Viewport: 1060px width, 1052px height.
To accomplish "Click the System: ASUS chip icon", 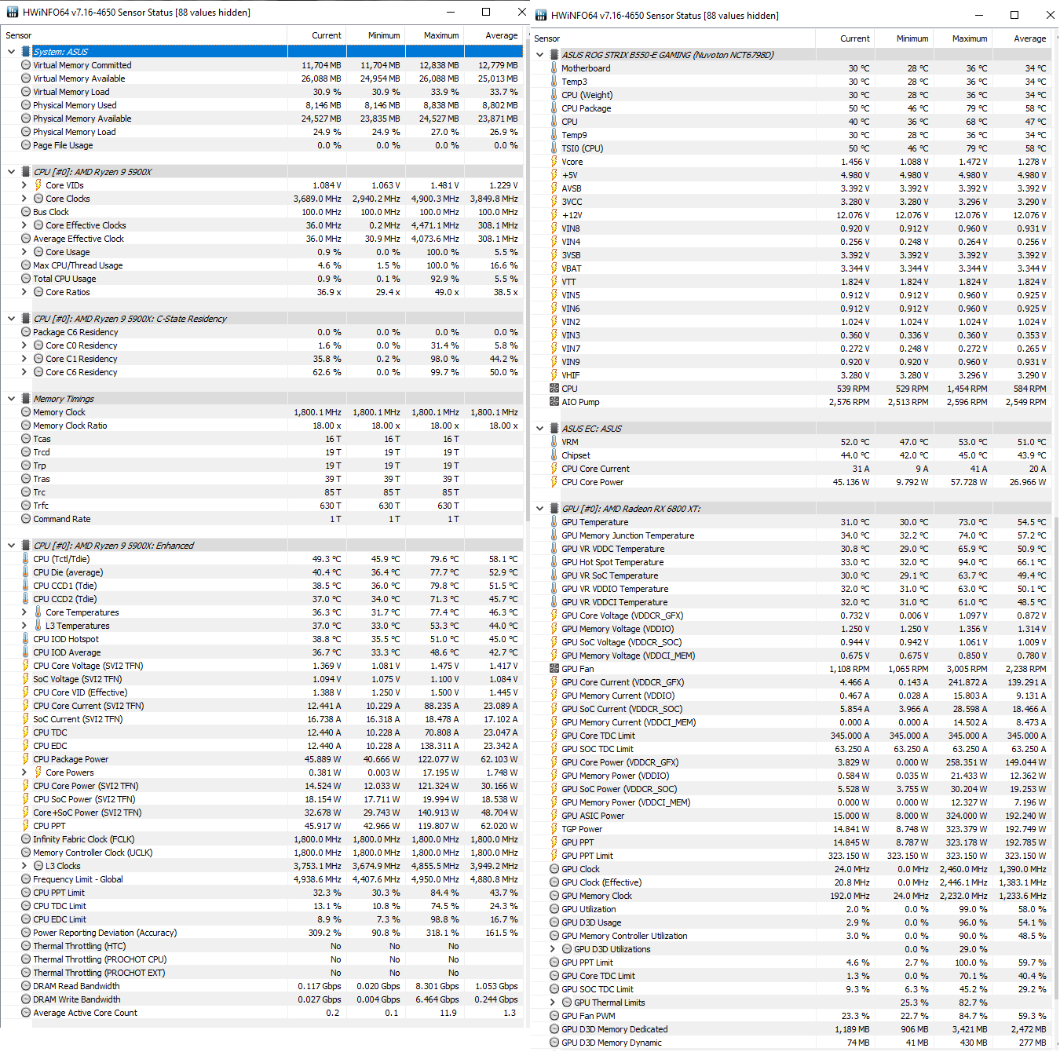I will (26, 52).
